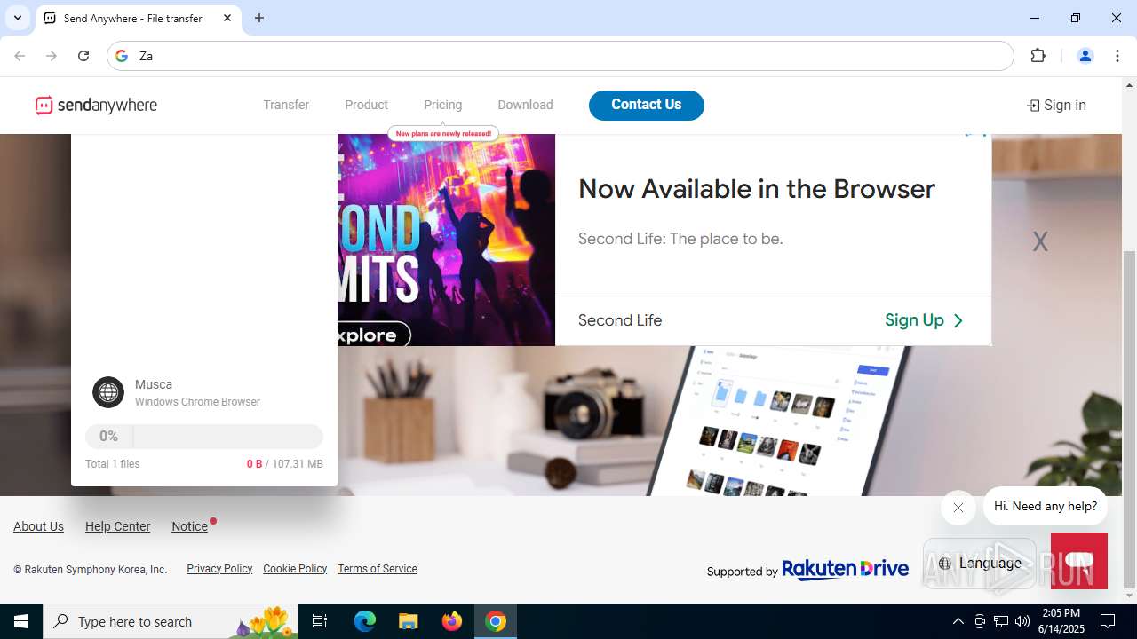The image size is (1137, 639).
Task: Open File Explorer from the taskbar
Action: pyautogui.click(x=408, y=621)
